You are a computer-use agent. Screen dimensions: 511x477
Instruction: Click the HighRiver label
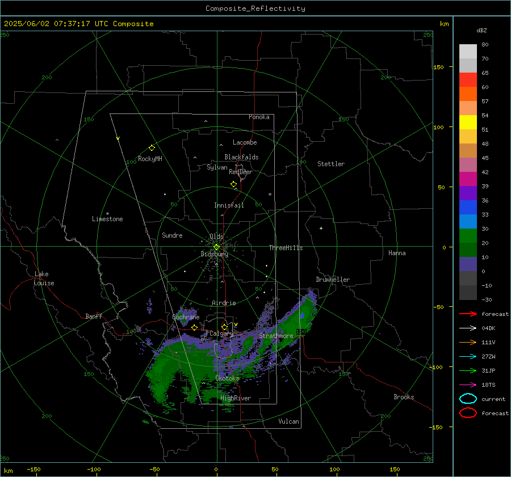[236, 398]
